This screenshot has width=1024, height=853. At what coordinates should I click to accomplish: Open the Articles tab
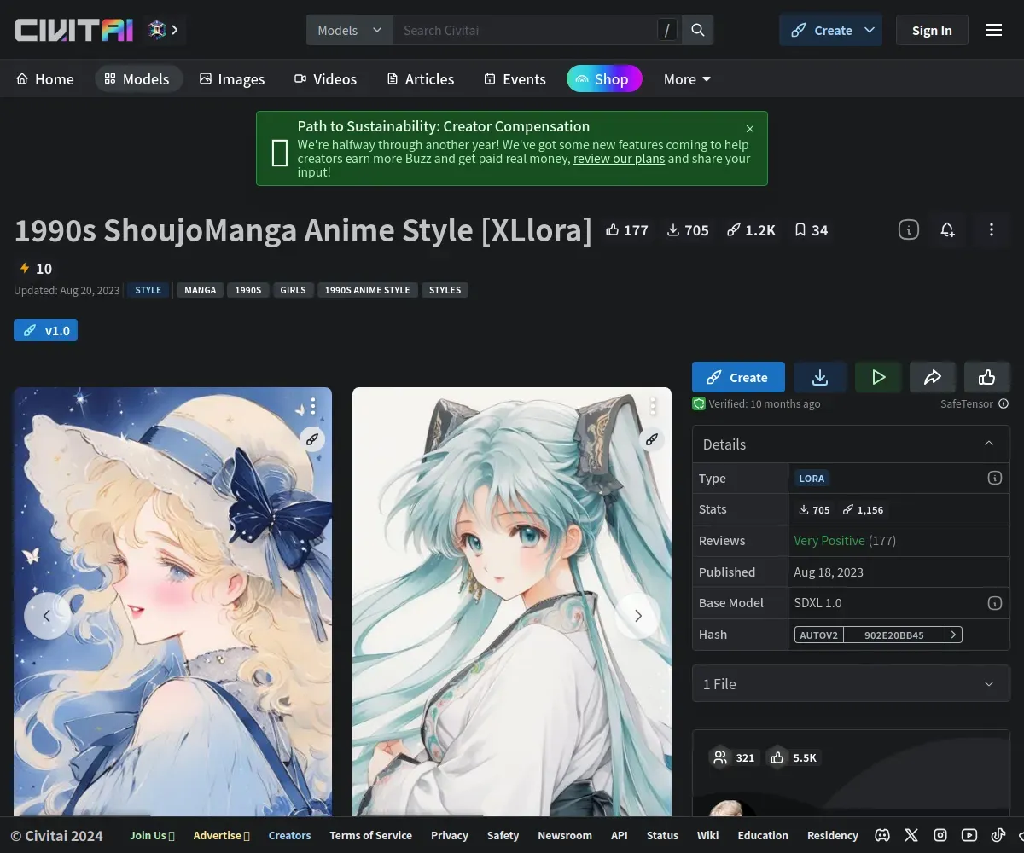point(421,78)
